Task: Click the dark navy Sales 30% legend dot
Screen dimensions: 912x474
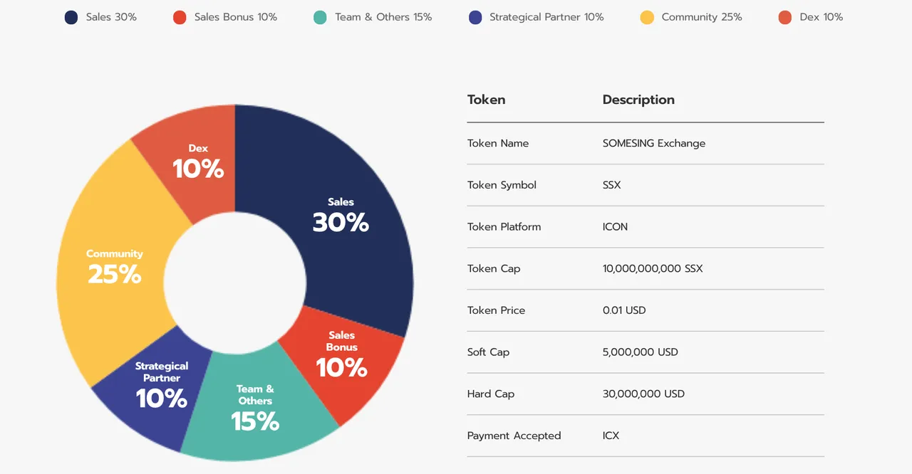Action: (x=71, y=17)
